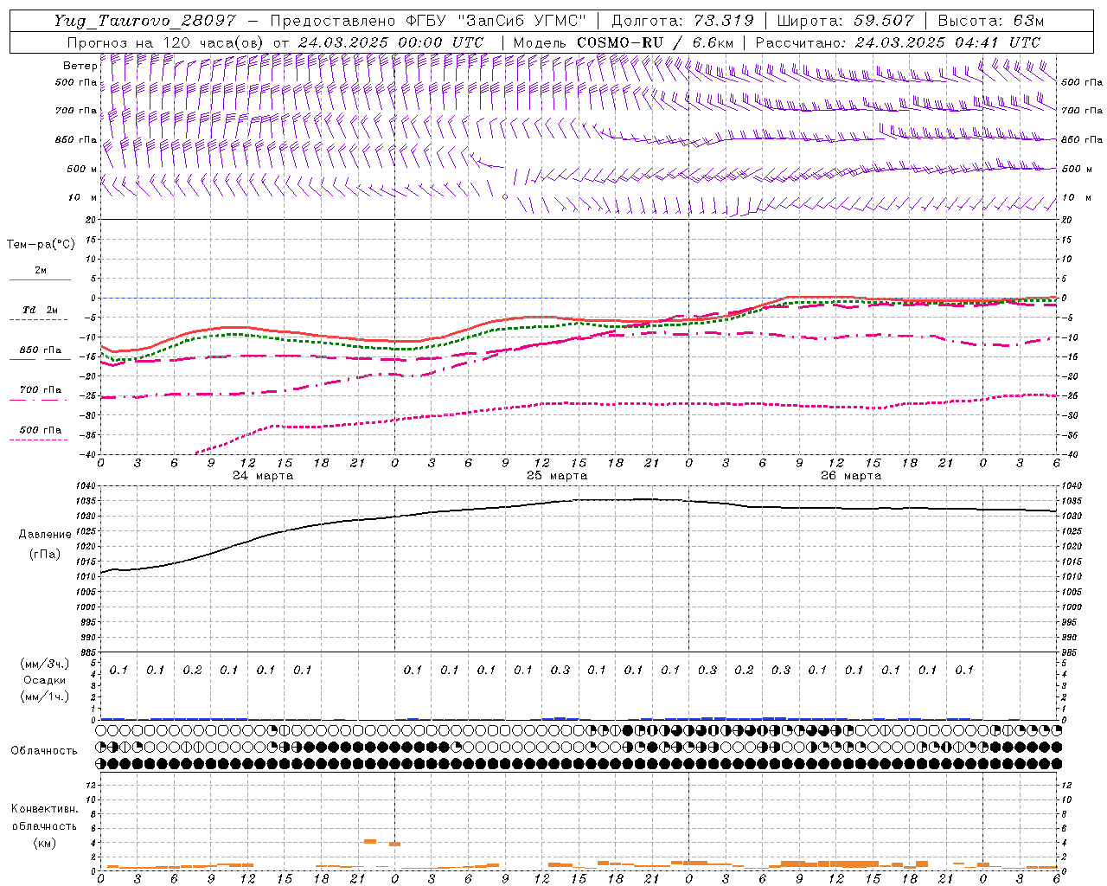Click the Ветер panel label
The width and height of the screenshot is (1107, 886).
80,66
